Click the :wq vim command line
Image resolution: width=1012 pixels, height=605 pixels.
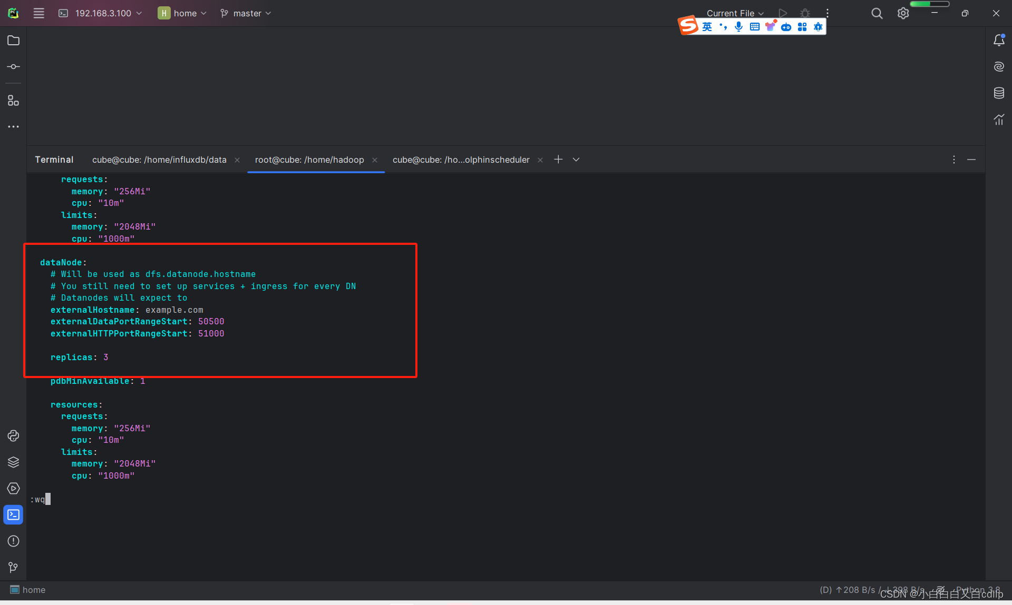pos(40,499)
